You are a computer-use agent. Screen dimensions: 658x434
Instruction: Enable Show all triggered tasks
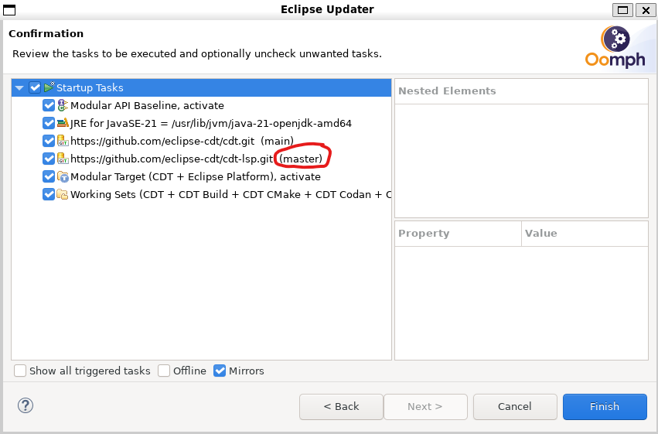(20, 371)
